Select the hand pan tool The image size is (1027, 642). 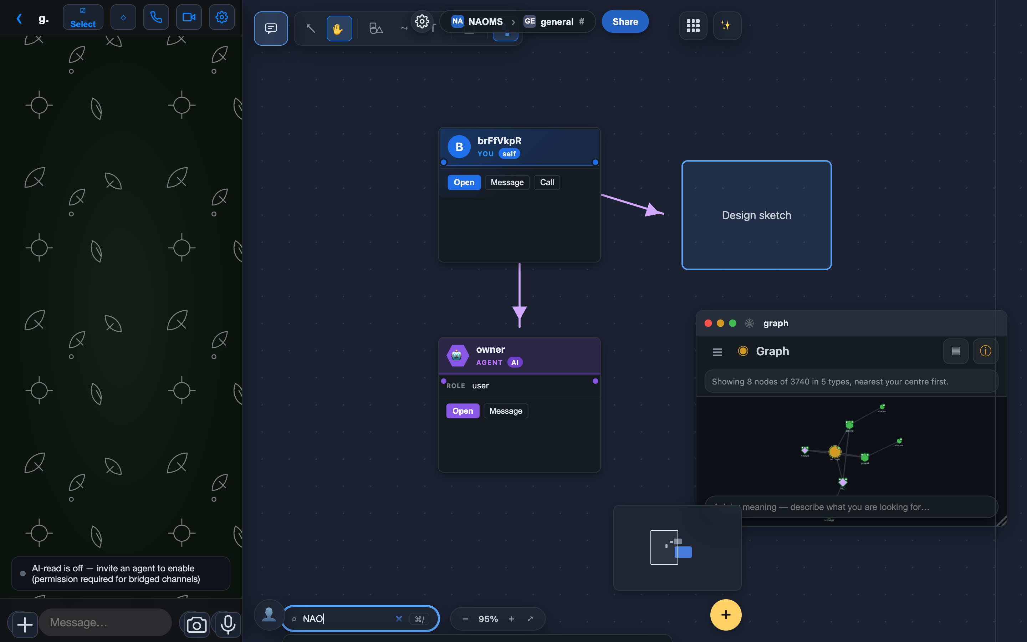(339, 29)
